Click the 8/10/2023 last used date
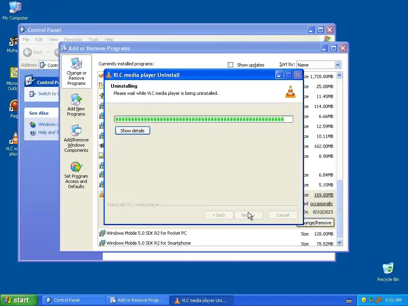Screen dimensions: 408x306 pyautogui.click(x=323, y=212)
